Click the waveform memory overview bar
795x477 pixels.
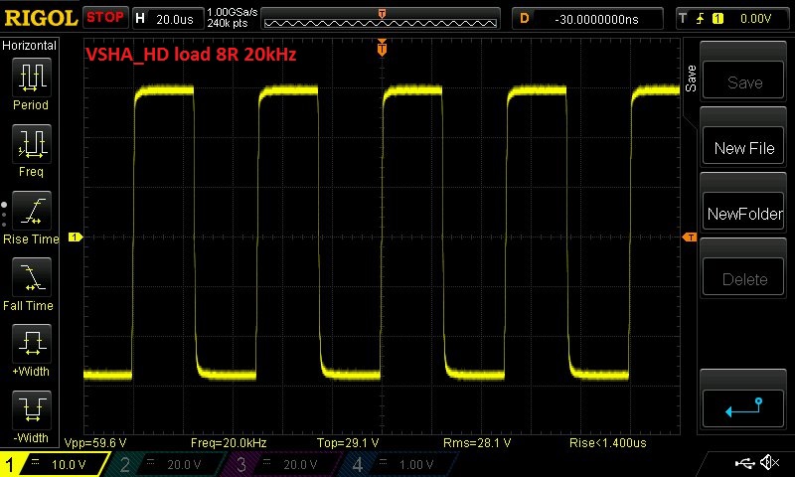click(381, 19)
